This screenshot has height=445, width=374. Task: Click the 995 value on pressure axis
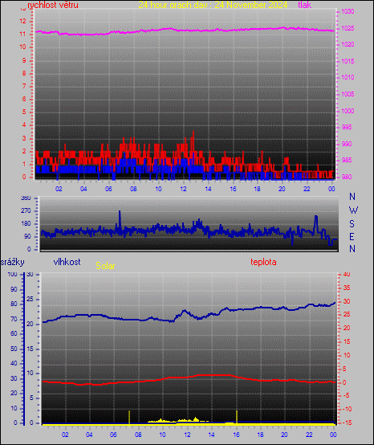click(x=347, y=127)
